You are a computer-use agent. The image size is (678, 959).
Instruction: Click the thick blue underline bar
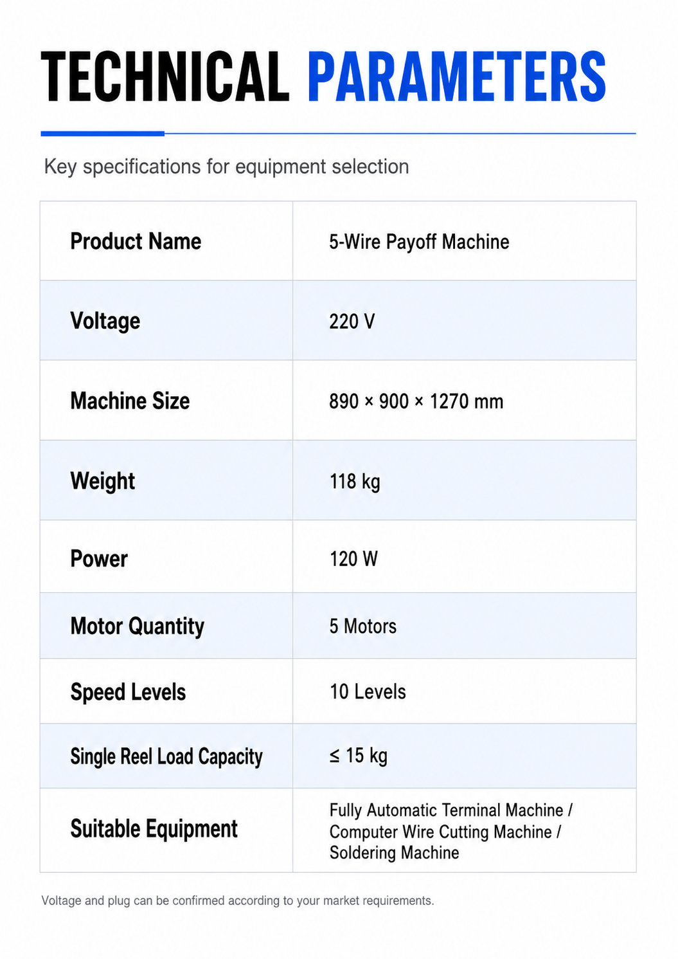click(103, 134)
